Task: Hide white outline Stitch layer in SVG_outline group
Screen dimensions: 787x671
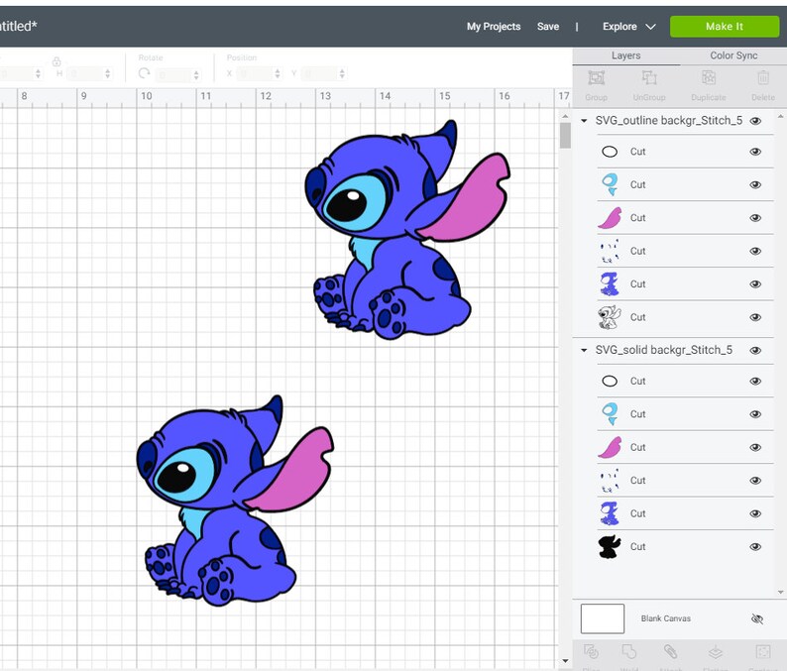Action: click(x=755, y=317)
